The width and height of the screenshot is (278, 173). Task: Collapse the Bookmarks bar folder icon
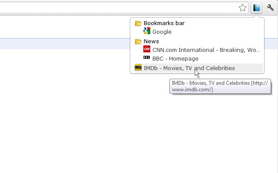coord(138,23)
